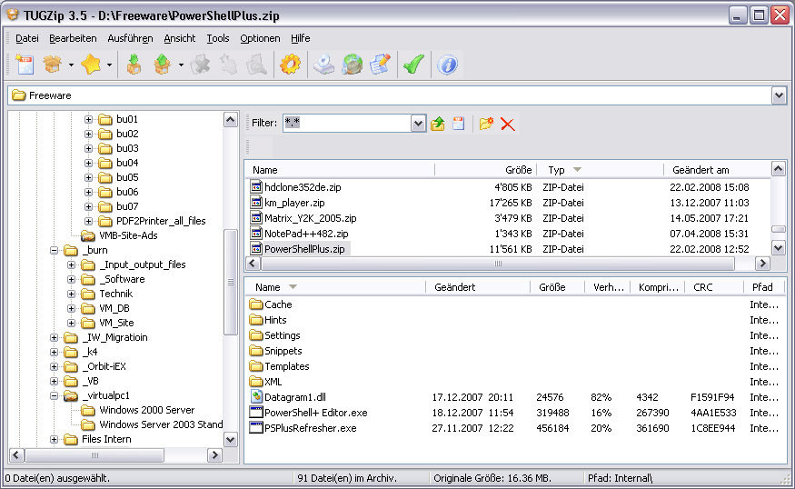Click the greyed-out view file magnifier icon
The width and height of the screenshot is (795, 489).
(256, 65)
